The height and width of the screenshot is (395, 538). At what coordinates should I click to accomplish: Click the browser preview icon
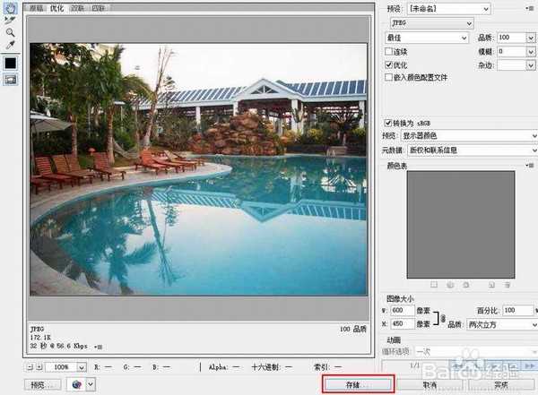click(x=75, y=384)
